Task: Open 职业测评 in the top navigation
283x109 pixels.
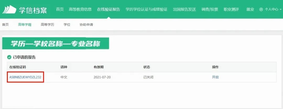Action: pyautogui.click(x=231, y=9)
